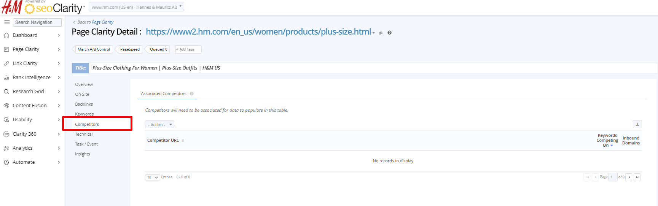The width and height of the screenshot is (658, 206).
Task: Click the Dashboard home icon
Action: coord(6,35)
